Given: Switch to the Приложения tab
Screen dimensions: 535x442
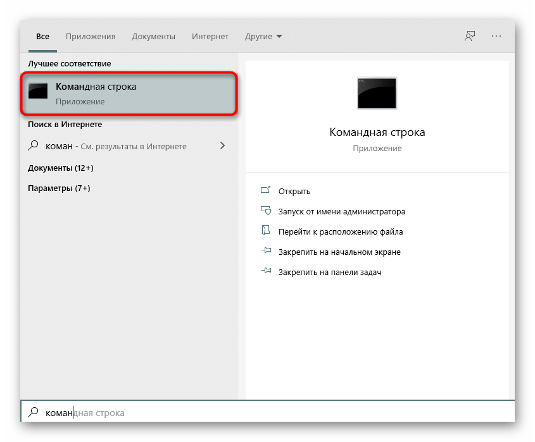Looking at the screenshot, I should point(91,36).
